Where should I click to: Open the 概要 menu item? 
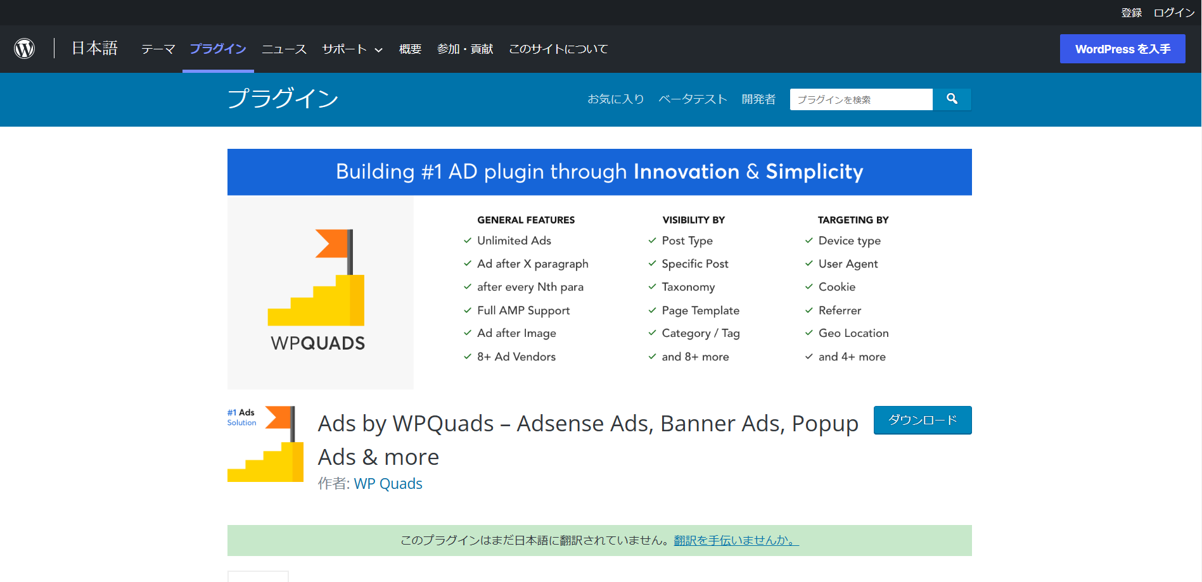410,49
